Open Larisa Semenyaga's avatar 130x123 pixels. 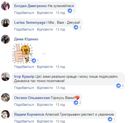[5, 23]
